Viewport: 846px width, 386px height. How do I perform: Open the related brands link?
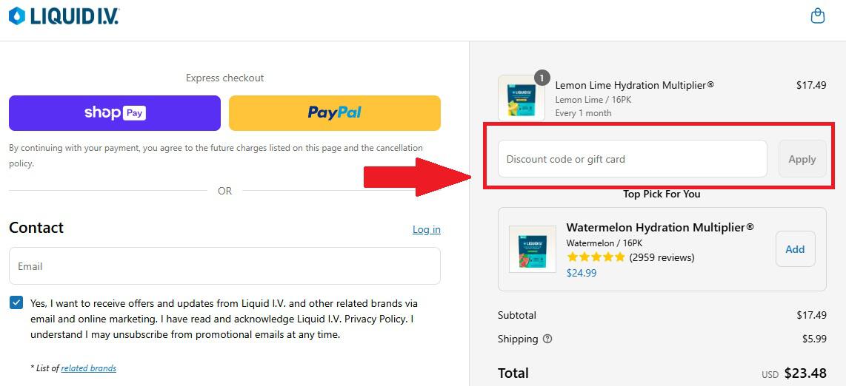tap(88, 368)
